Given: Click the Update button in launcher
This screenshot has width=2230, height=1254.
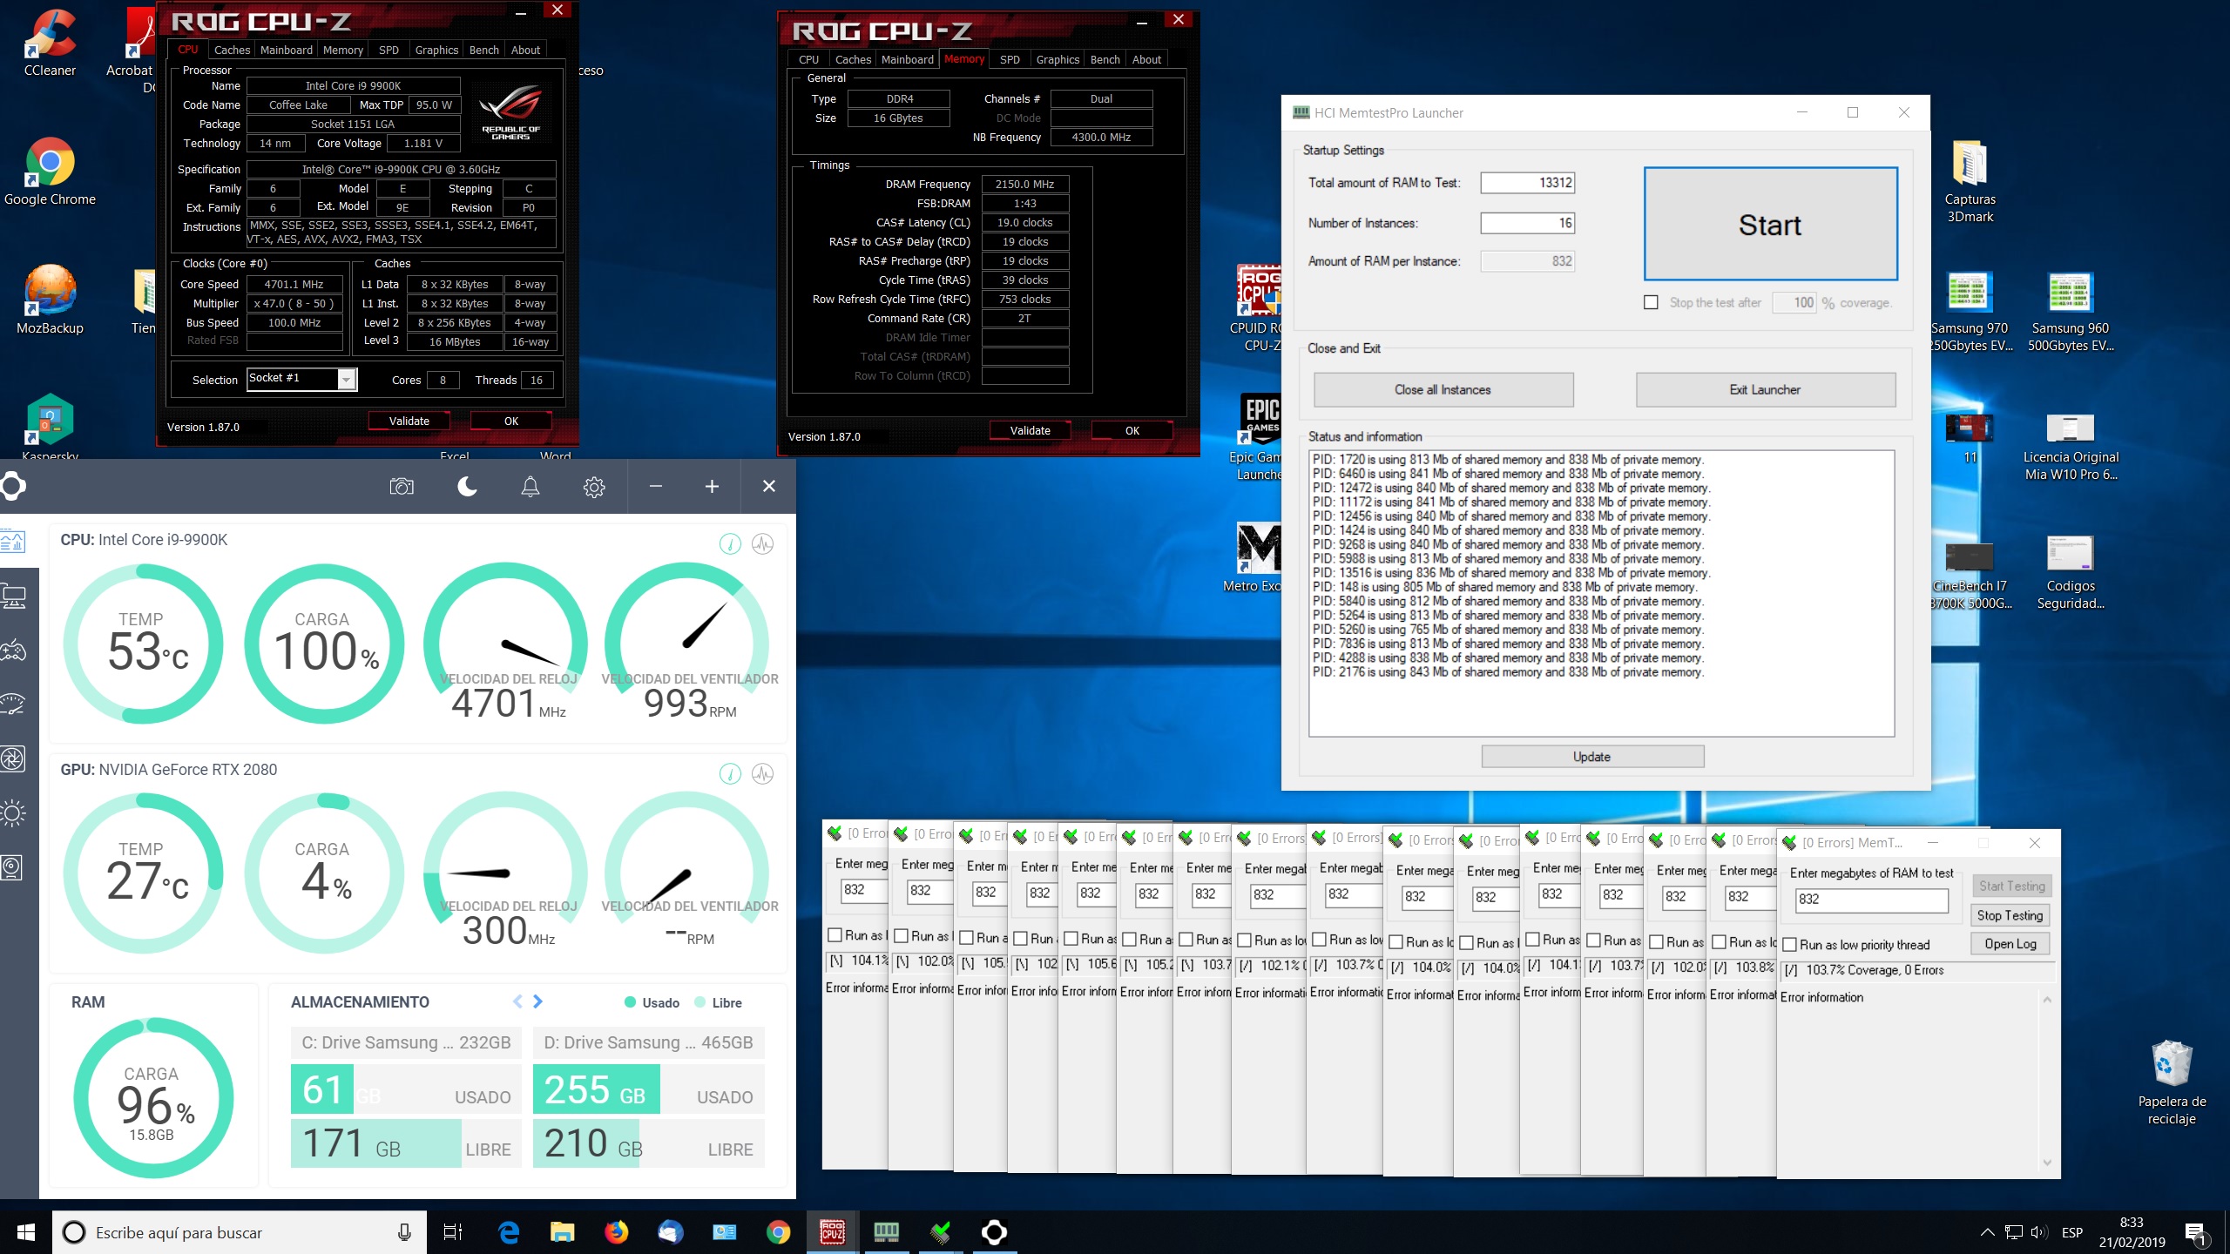Looking at the screenshot, I should pyautogui.click(x=1591, y=757).
